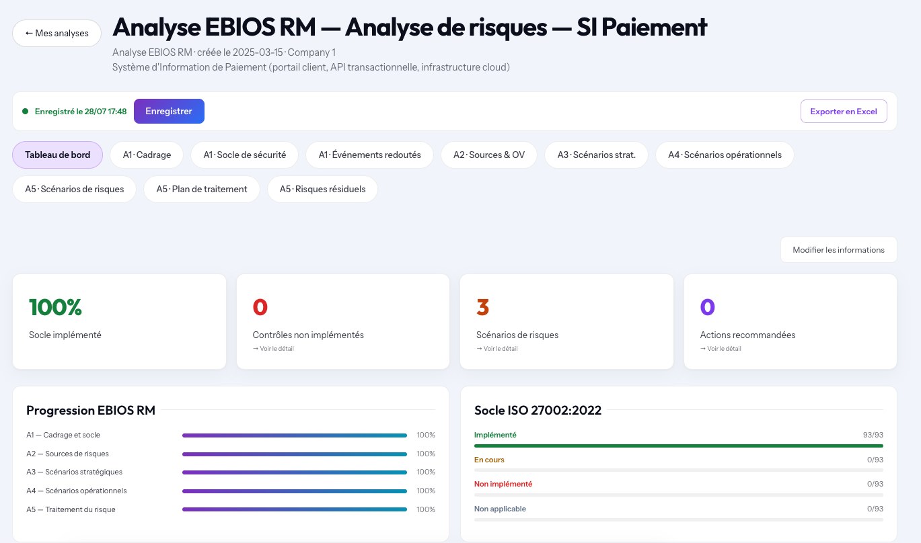Switch to A5 Plan de traitement tab

point(202,189)
